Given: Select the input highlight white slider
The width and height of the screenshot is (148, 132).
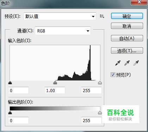Looking at the screenshot, I should [x=100, y=83].
